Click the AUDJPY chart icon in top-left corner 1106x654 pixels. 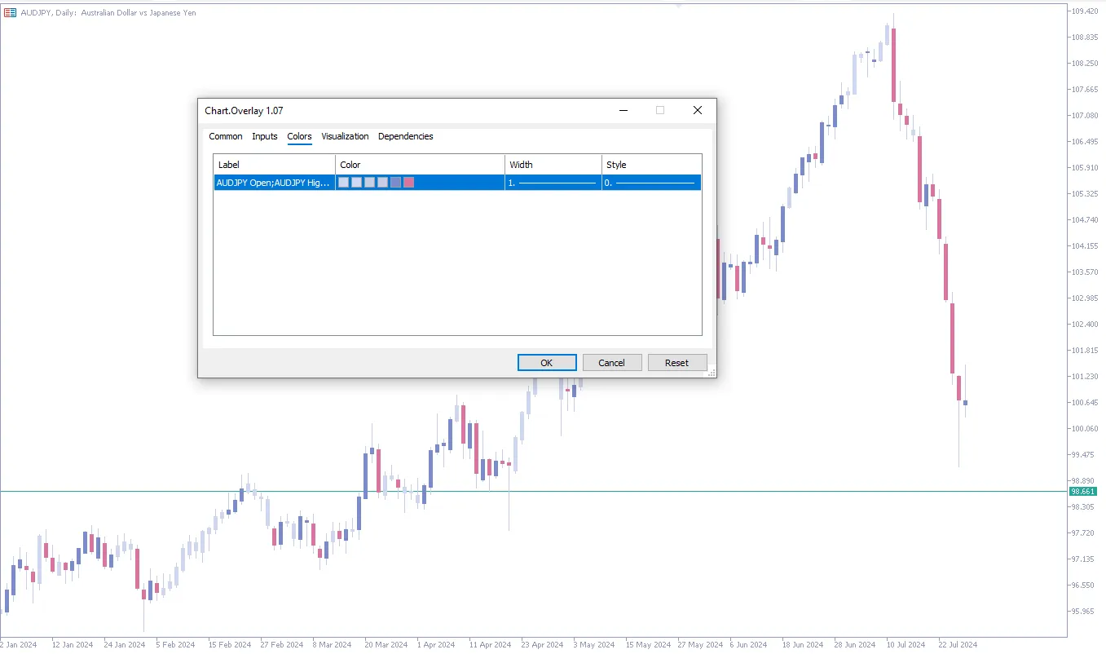pos(9,12)
